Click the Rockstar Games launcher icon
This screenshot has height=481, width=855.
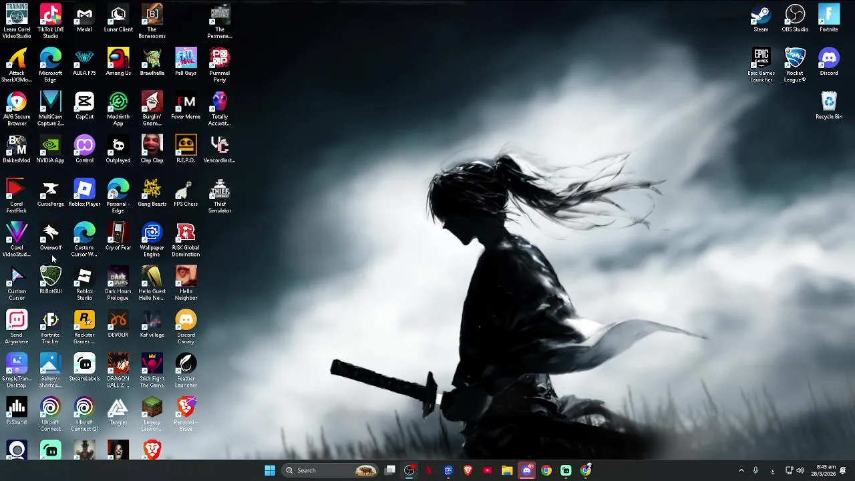(84, 327)
